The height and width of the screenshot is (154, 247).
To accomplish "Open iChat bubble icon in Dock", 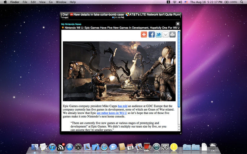I will pos(113,147).
